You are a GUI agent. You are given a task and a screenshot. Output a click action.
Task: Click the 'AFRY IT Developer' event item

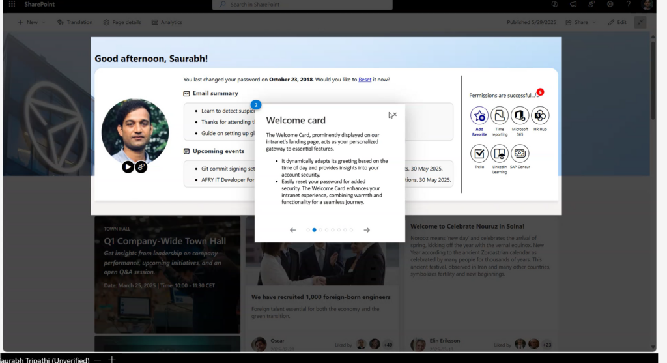click(x=227, y=180)
